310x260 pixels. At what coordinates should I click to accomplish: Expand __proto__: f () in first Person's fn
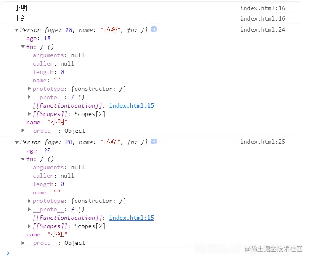coord(29,97)
